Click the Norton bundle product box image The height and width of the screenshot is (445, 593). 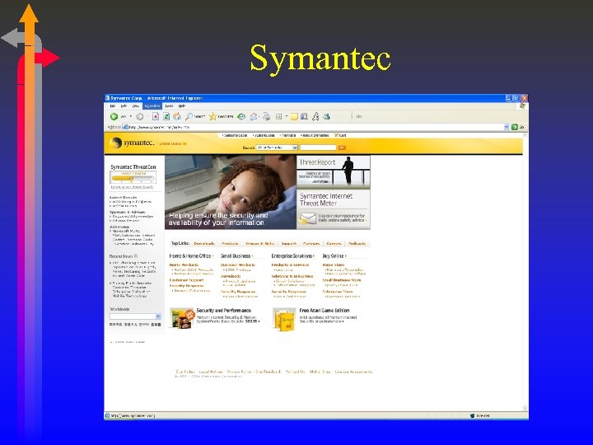tap(182, 319)
